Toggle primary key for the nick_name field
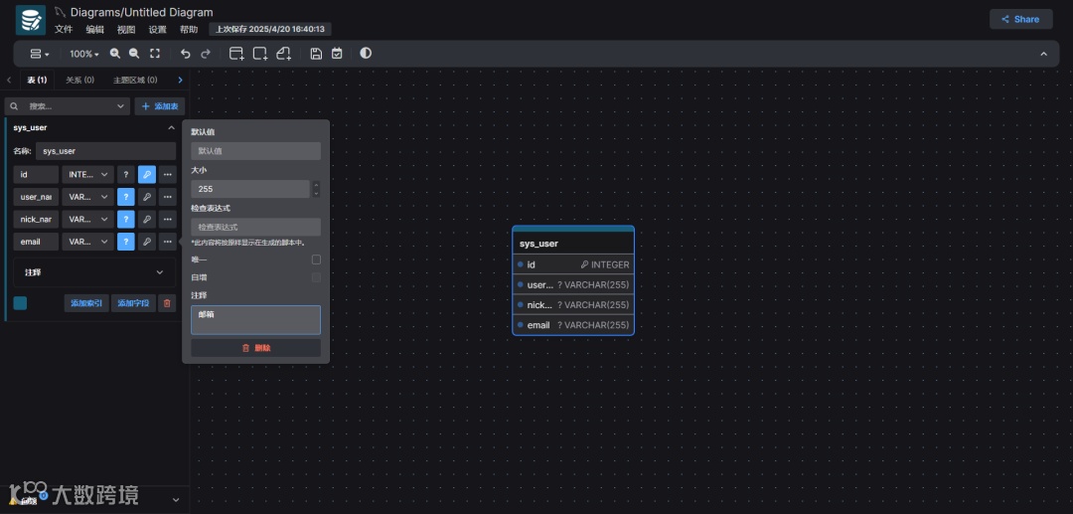This screenshot has width=1073, height=514. (147, 219)
